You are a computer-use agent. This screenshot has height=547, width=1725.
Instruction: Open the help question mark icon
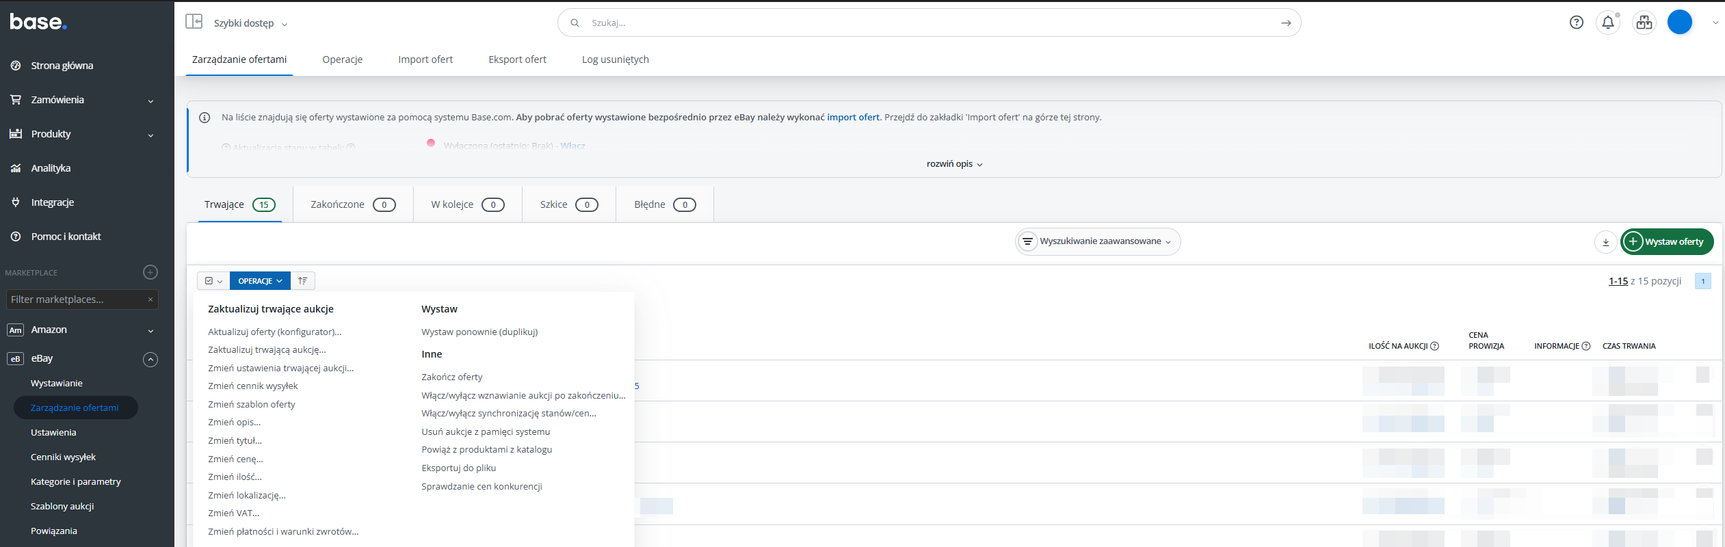pyautogui.click(x=1576, y=23)
